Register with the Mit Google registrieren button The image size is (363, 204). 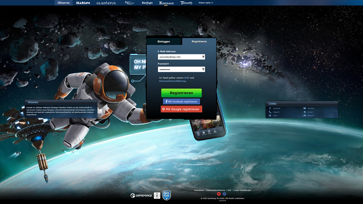[181, 109]
